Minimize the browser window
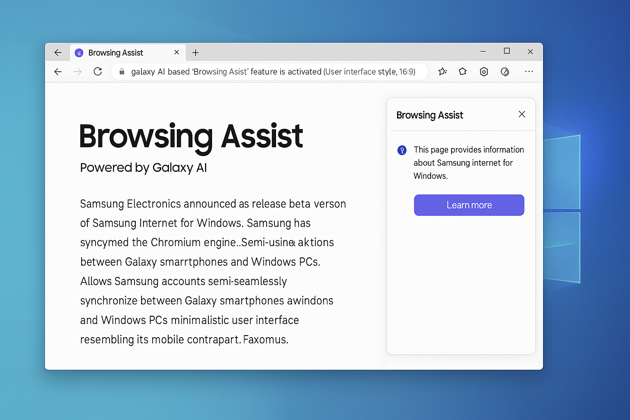This screenshot has width=630, height=420. (x=483, y=52)
